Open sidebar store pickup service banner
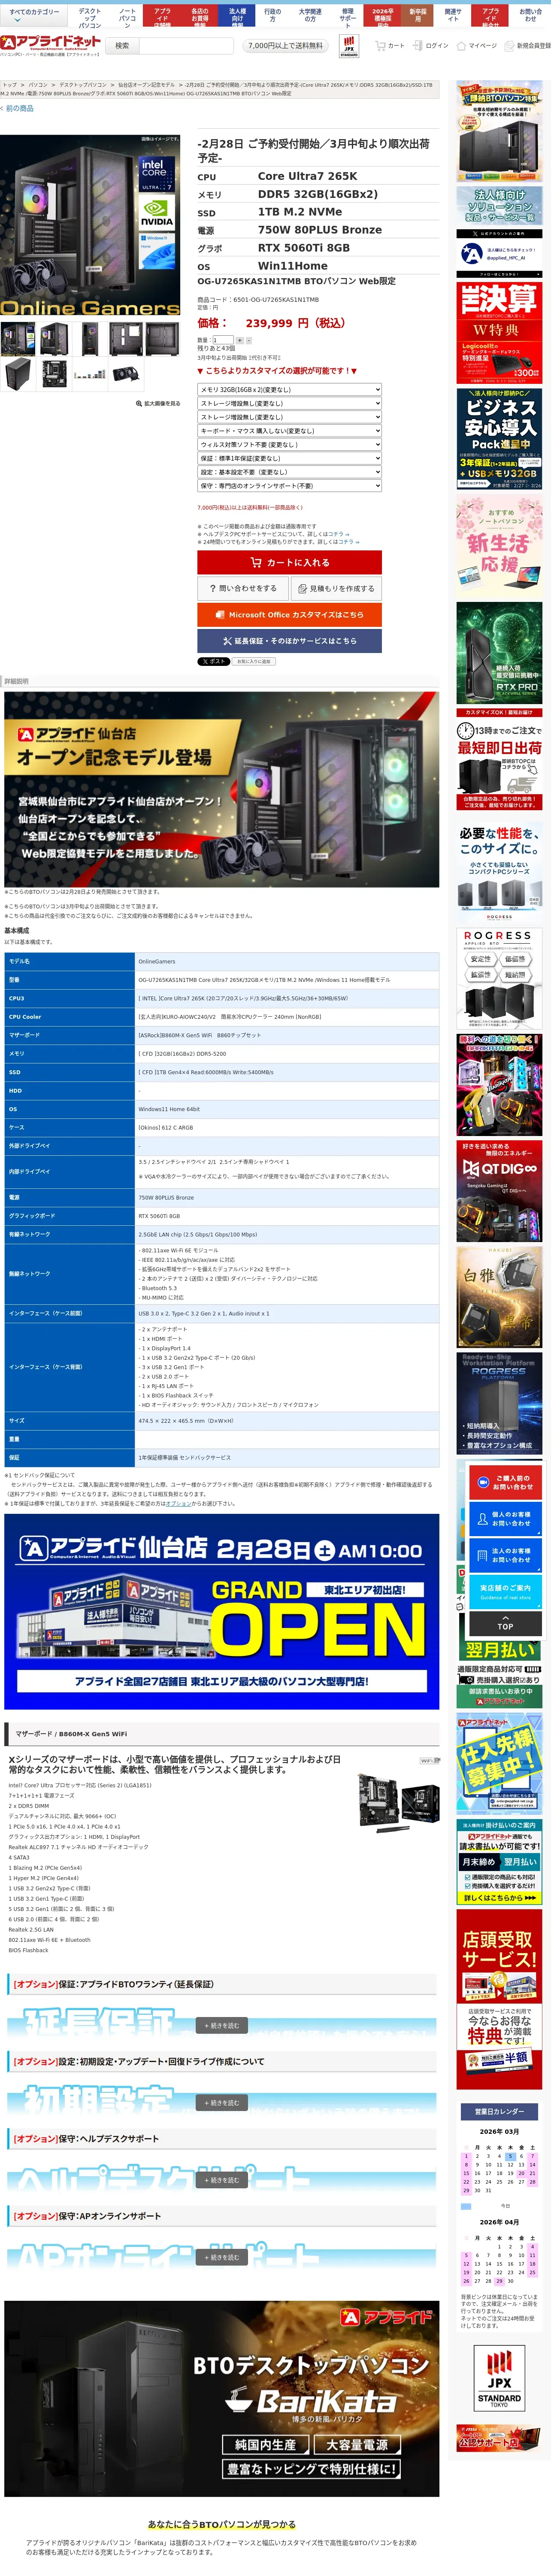The width and height of the screenshot is (551, 2576). pos(499,2000)
